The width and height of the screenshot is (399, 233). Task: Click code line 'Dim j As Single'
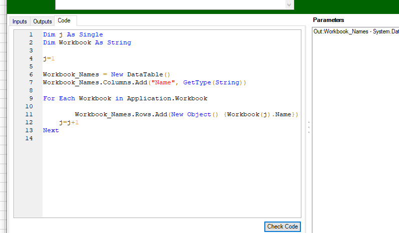pyautogui.click(x=73, y=34)
